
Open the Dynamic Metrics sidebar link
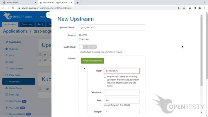pyautogui.click(x=17, y=114)
